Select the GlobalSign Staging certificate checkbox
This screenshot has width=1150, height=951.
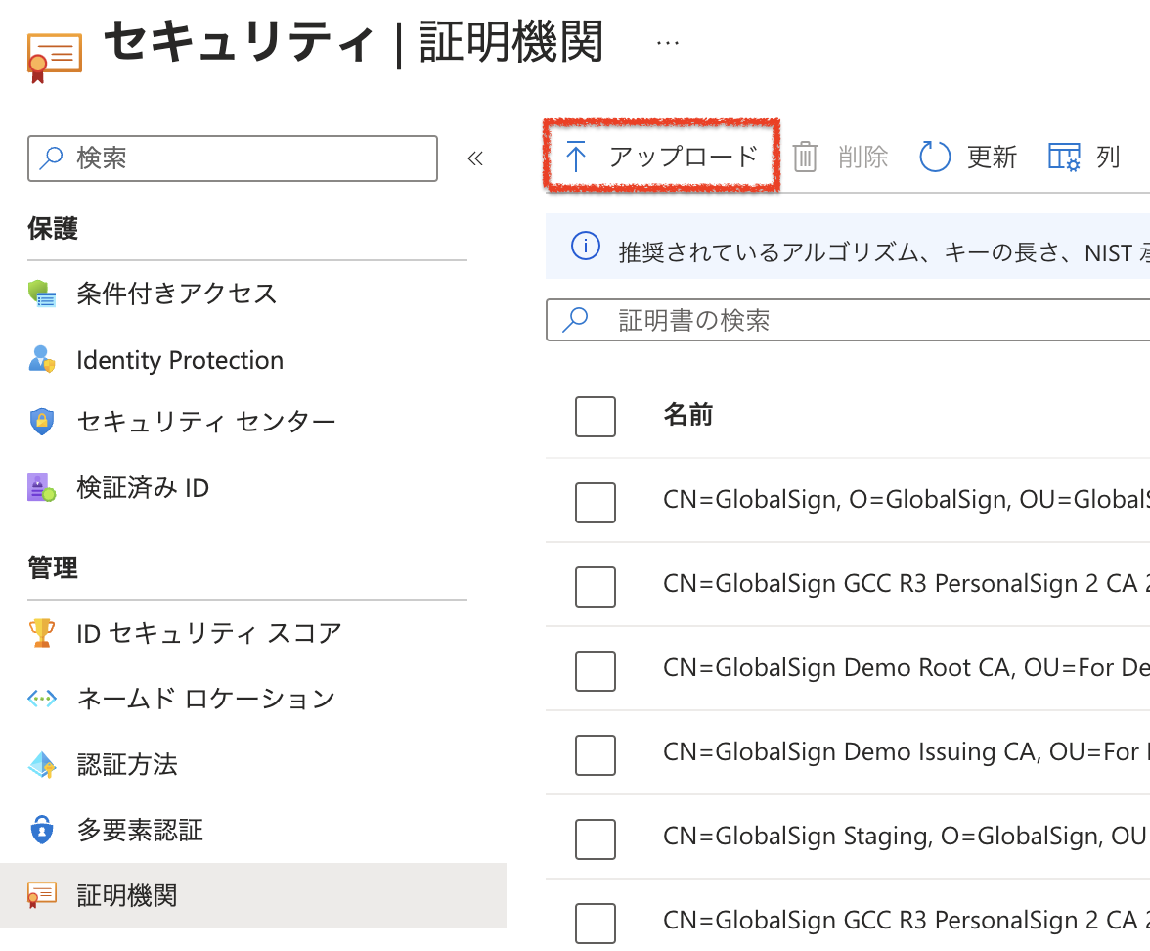[596, 838]
